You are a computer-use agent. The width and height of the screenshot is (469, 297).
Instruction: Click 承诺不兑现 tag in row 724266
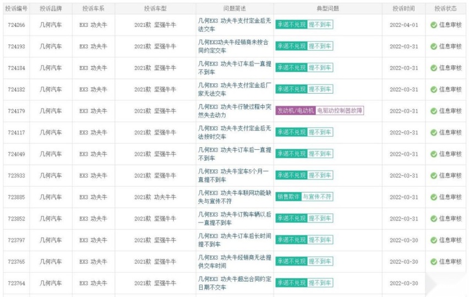291,25
